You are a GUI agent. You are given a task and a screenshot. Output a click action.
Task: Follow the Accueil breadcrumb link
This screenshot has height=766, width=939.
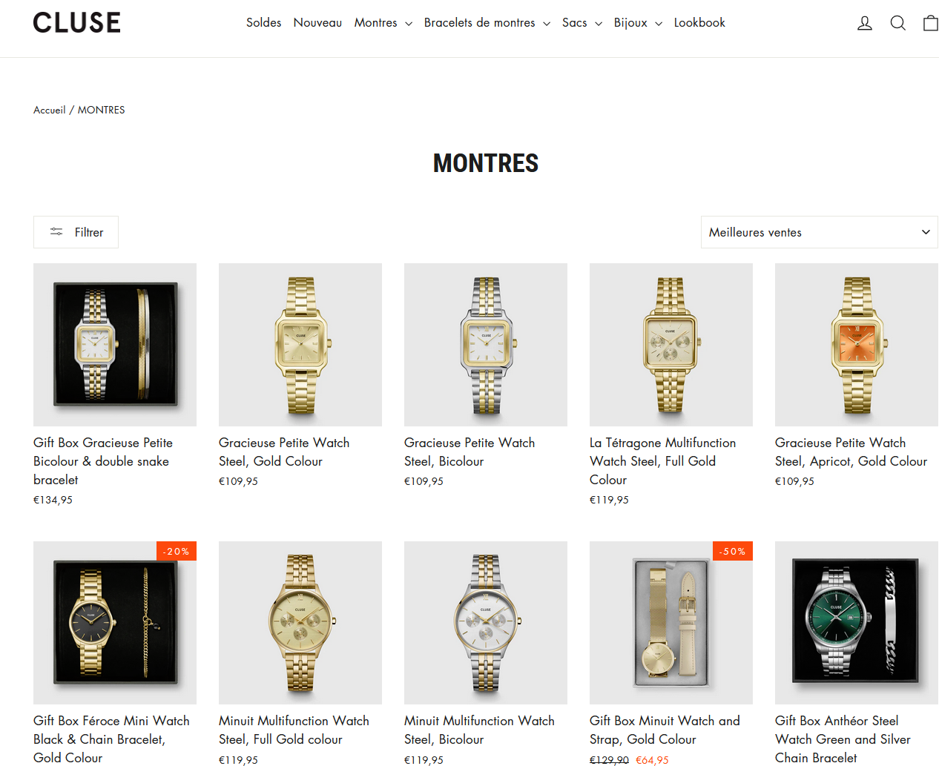pos(50,110)
